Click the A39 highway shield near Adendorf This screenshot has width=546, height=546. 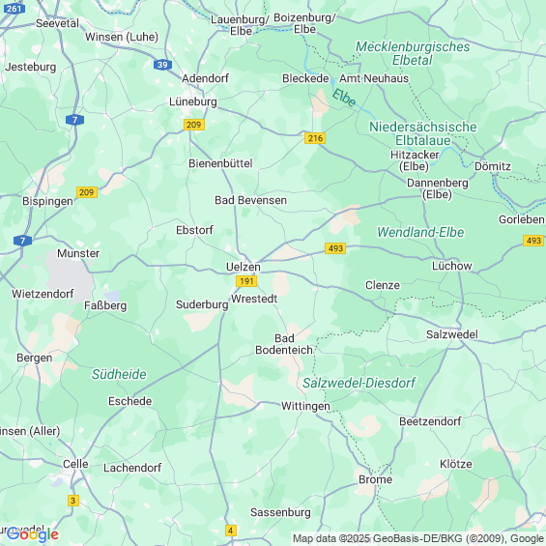(162, 65)
